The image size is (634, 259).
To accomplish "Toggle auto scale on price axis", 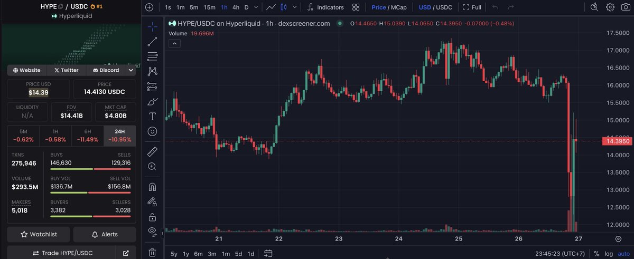I will (624, 254).
